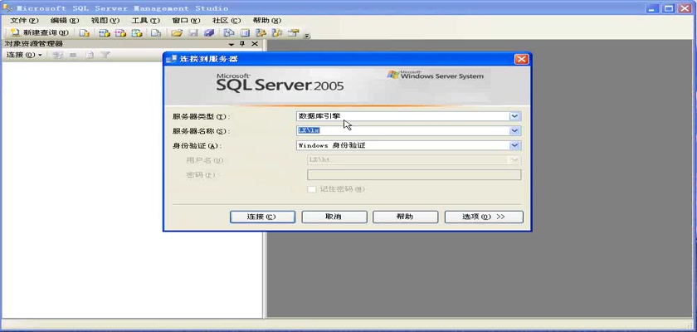
Task: Click the 连接(C) button
Action: [x=262, y=217]
